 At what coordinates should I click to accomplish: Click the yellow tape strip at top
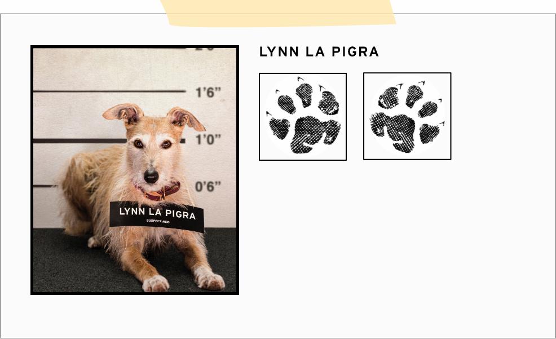coord(279,13)
